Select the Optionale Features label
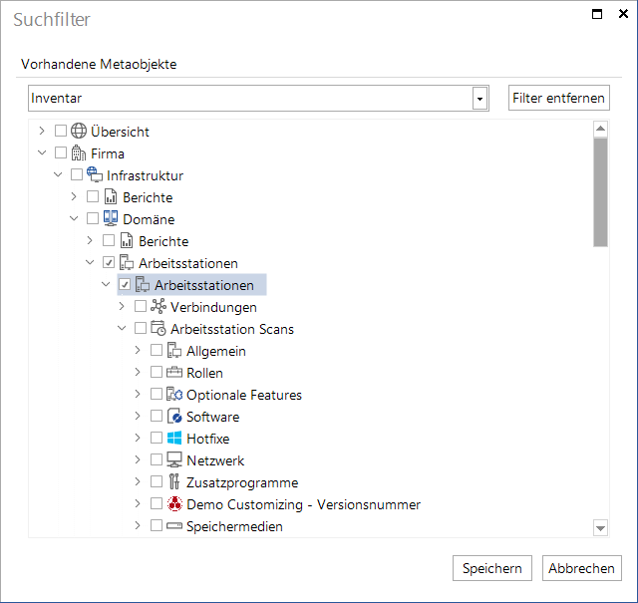 click(244, 395)
